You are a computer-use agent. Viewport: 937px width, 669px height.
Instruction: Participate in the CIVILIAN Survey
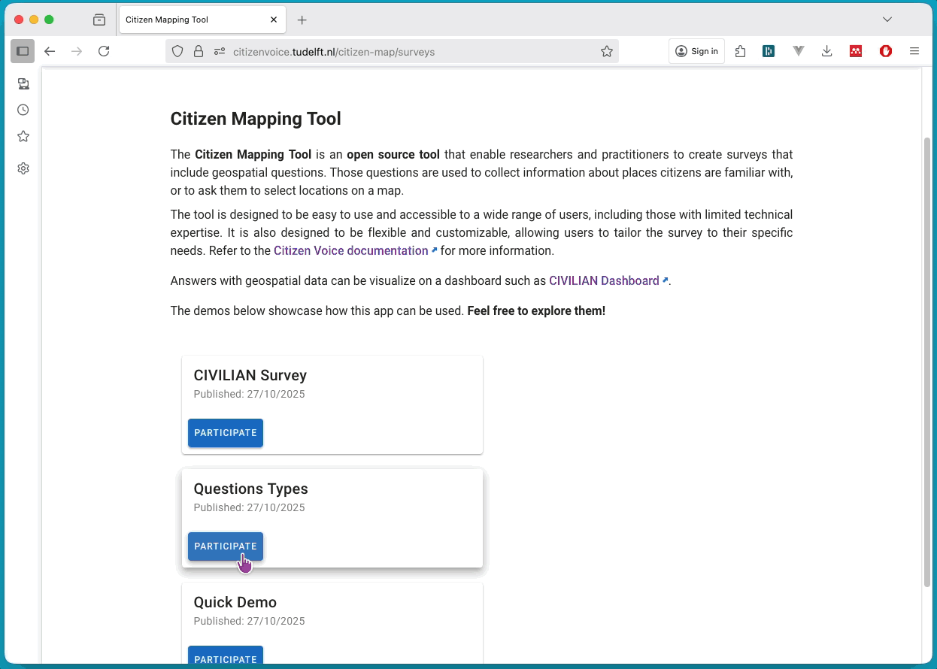[225, 433]
